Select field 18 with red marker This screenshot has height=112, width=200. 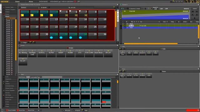[106, 97]
